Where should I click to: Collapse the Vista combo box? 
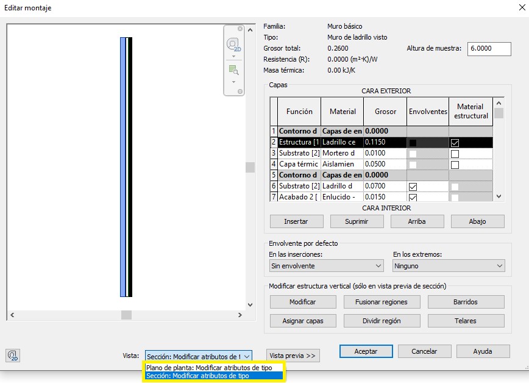(247, 356)
